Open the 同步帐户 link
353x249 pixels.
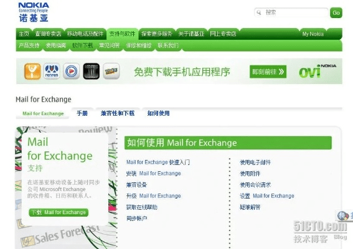(136, 218)
